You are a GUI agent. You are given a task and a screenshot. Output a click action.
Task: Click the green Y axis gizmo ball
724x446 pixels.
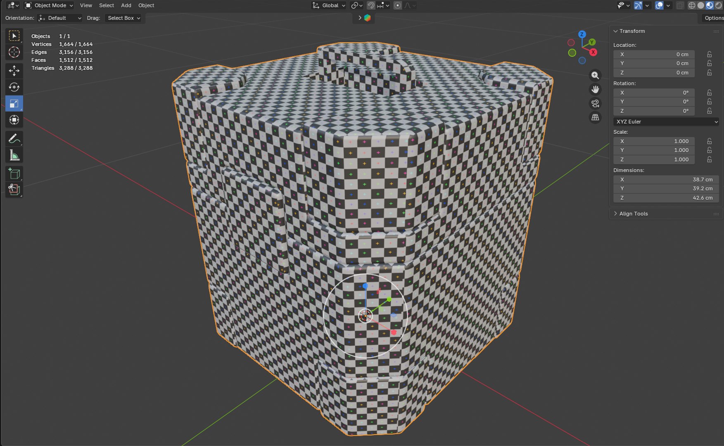pyautogui.click(x=592, y=42)
